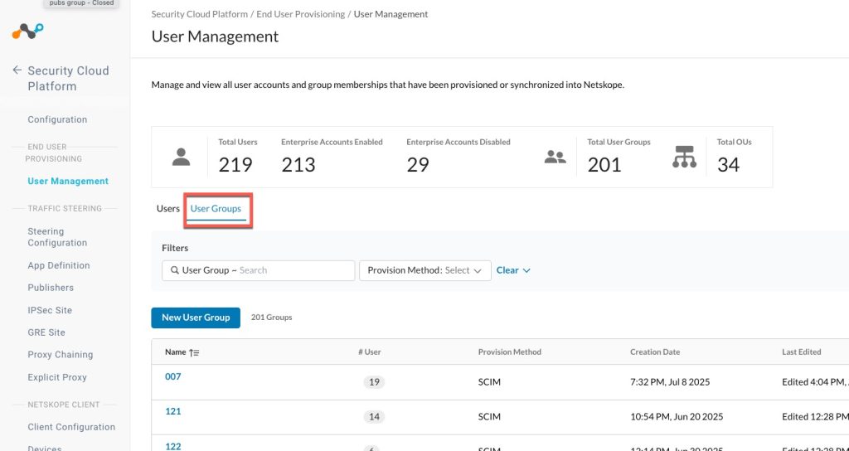Open IPSec Site in sidebar
849x451 pixels.
(x=50, y=310)
